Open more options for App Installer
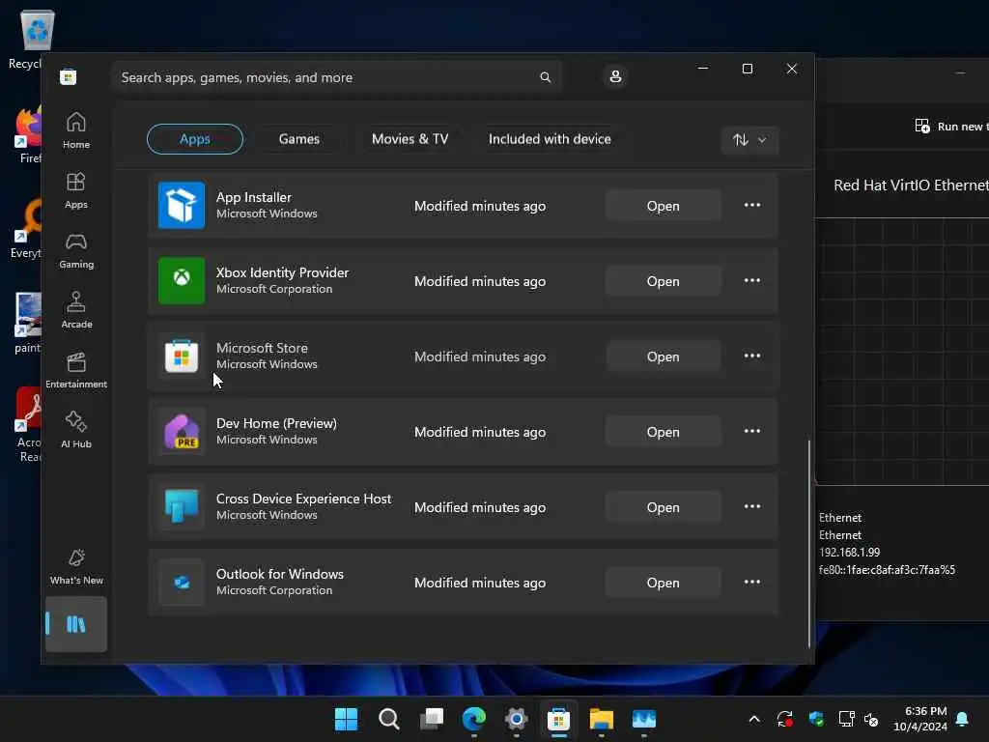This screenshot has width=989, height=742. tap(751, 205)
